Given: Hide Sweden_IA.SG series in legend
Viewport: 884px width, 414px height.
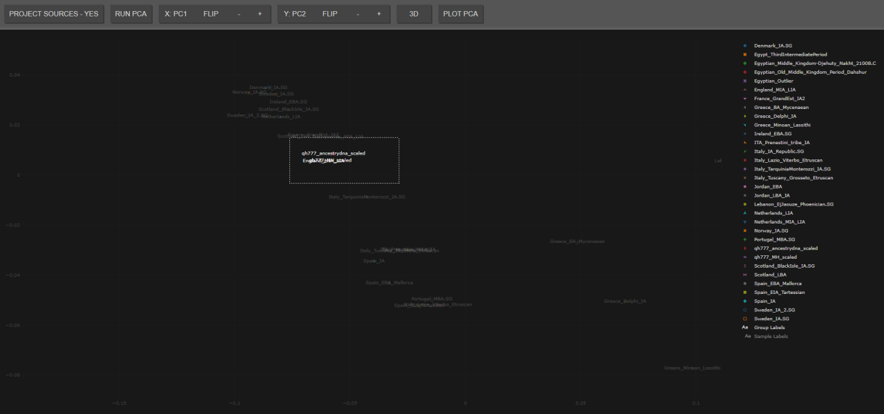Looking at the screenshot, I should [x=771, y=319].
